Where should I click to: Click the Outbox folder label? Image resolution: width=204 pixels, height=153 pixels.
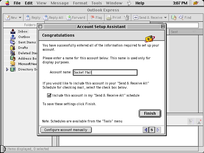pos(24,37)
